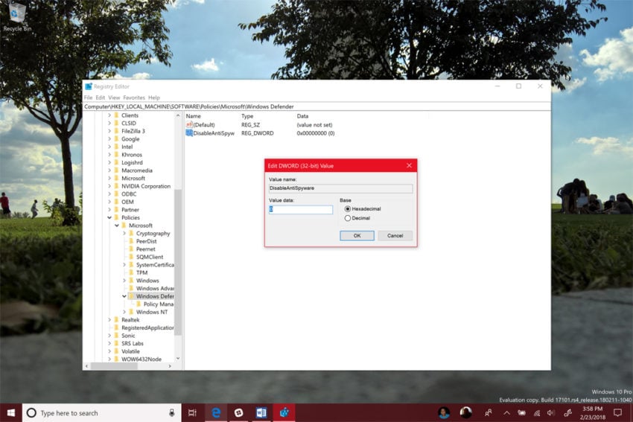Screen dimensions: 633x422
Task: Select the Policy Mana... tree item
Action: pyautogui.click(x=158, y=304)
